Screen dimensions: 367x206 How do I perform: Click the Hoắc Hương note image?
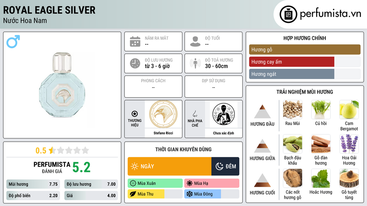click(321, 178)
